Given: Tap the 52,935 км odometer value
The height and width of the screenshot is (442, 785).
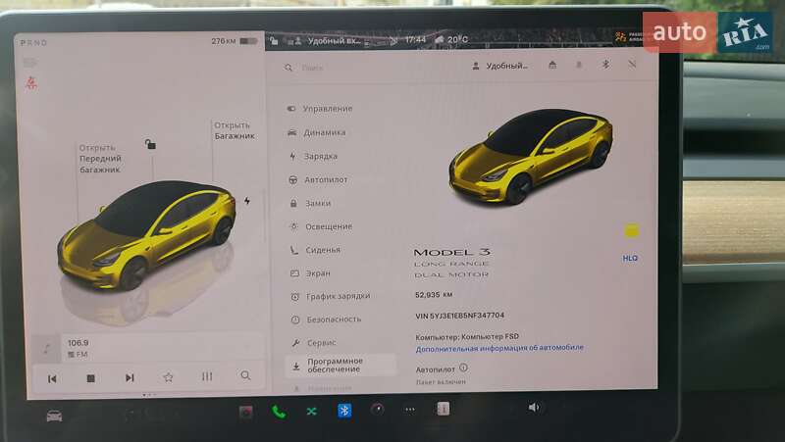Looking at the screenshot, I should [434, 294].
